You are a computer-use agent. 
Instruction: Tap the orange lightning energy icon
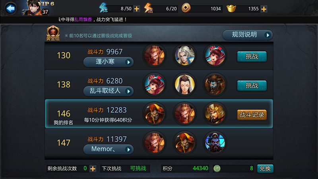pos(148,8)
